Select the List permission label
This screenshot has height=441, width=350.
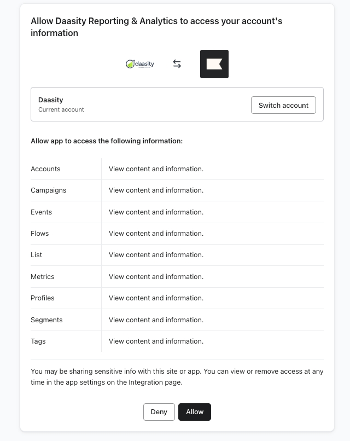37,255
